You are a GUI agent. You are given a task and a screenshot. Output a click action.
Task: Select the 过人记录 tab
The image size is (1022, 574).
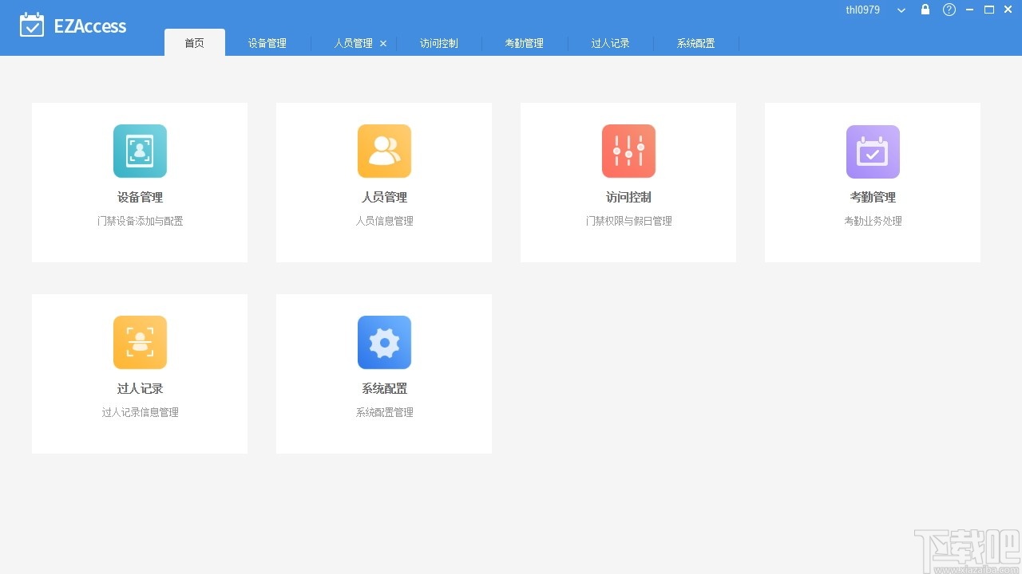pos(610,43)
